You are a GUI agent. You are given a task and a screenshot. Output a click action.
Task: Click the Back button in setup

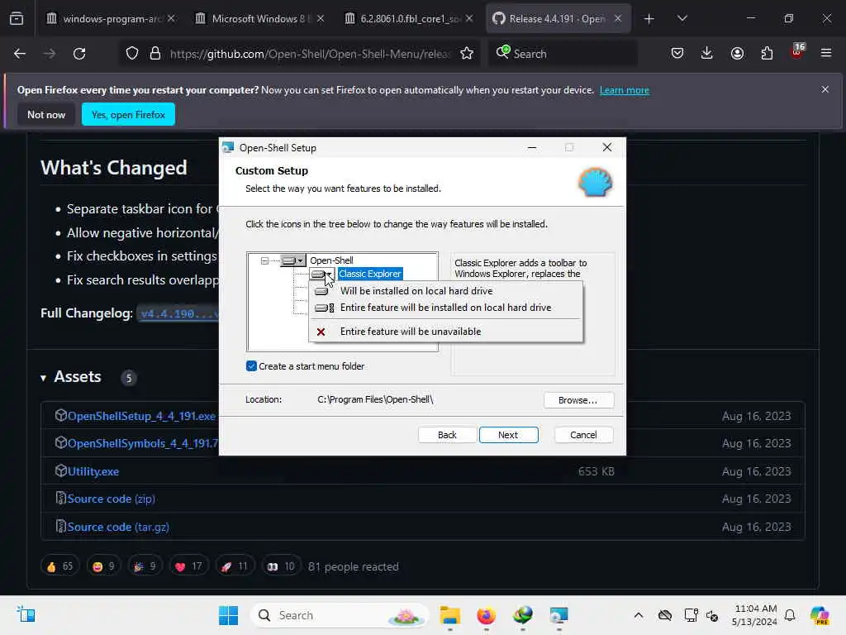[447, 435]
